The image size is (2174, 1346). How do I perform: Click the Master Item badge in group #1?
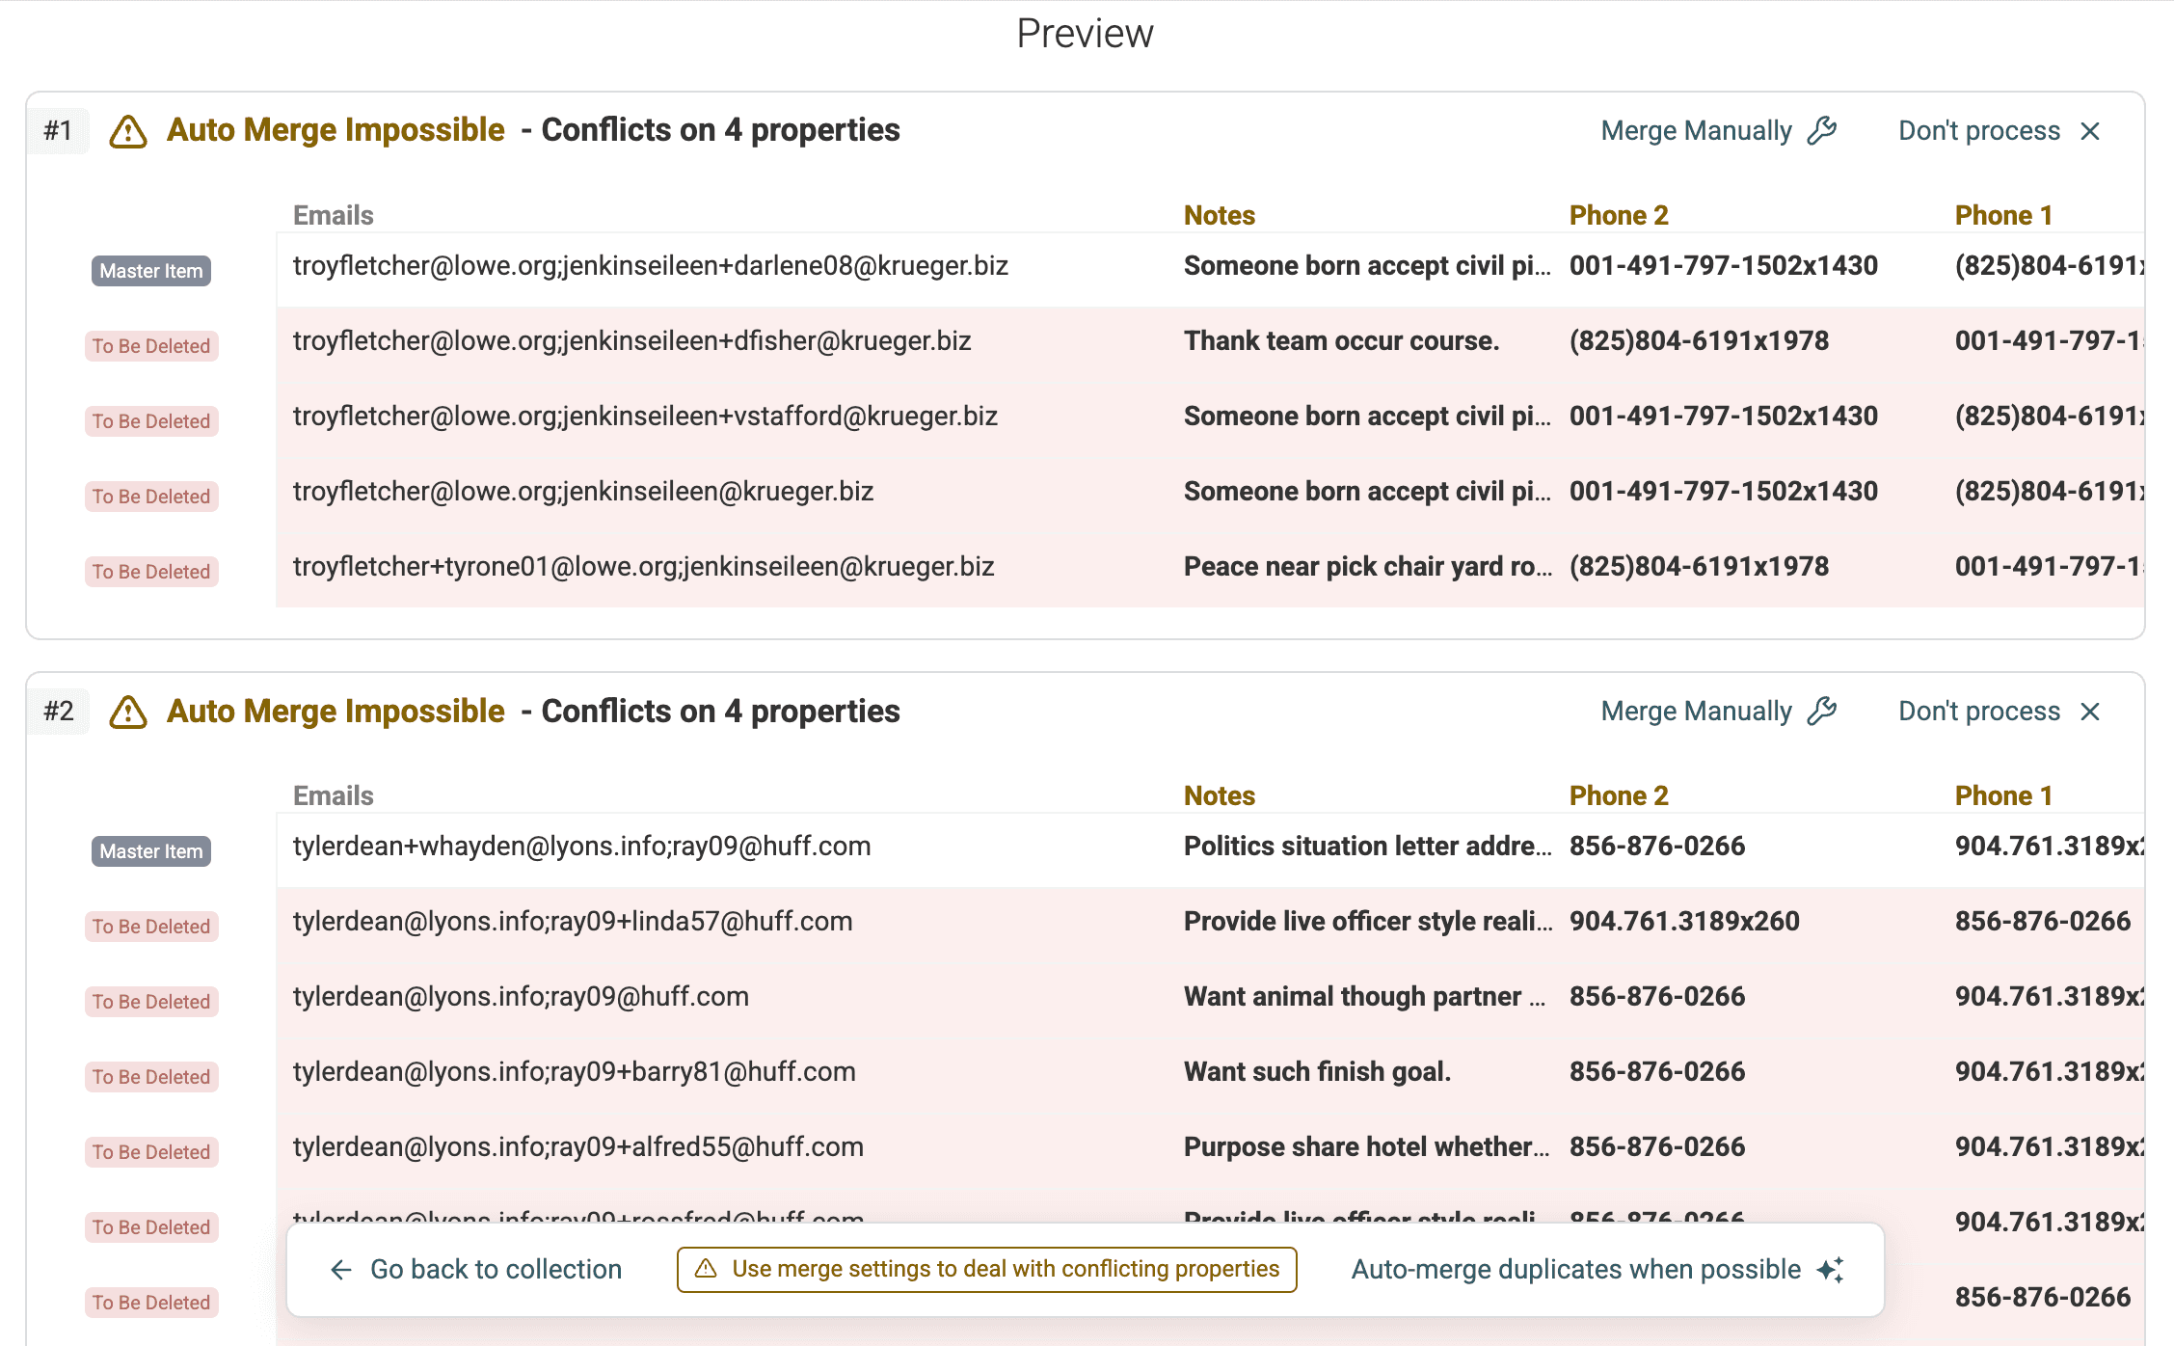click(150, 271)
